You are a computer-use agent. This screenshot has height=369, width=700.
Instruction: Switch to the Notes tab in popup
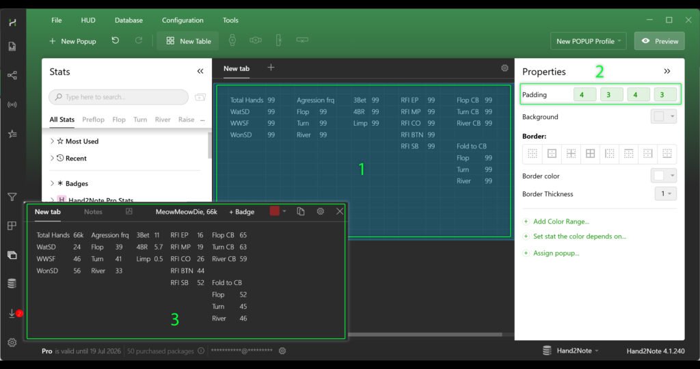click(x=93, y=212)
